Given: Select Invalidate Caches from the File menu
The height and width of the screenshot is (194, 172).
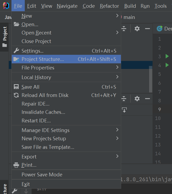Looking at the screenshot, I should pyautogui.click(x=43, y=112).
